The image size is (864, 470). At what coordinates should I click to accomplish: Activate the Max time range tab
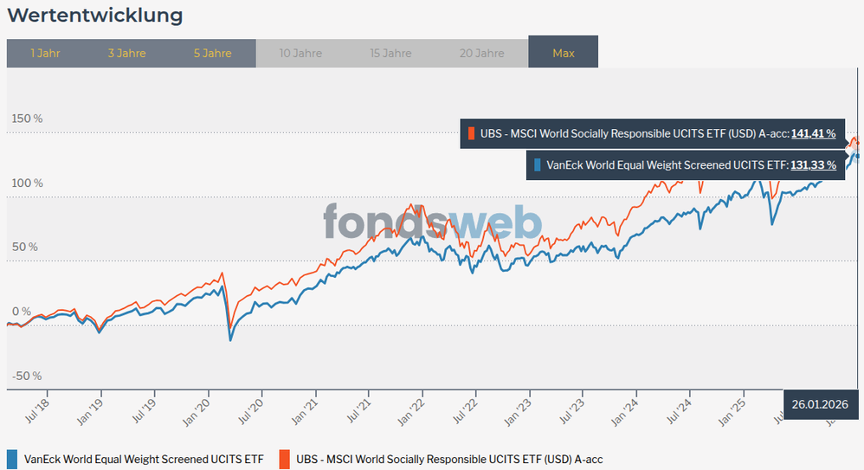[x=563, y=52]
